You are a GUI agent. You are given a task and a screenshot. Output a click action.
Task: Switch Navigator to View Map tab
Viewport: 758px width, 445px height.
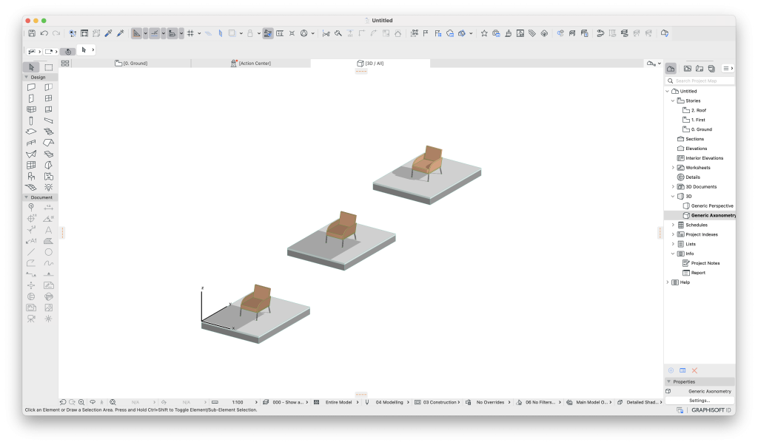click(x=688, y=69)
